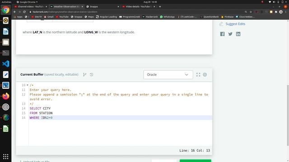Click the hackerrank.com address bar
This screenshot has width=289, height=162.
click(x=136, y=12)
